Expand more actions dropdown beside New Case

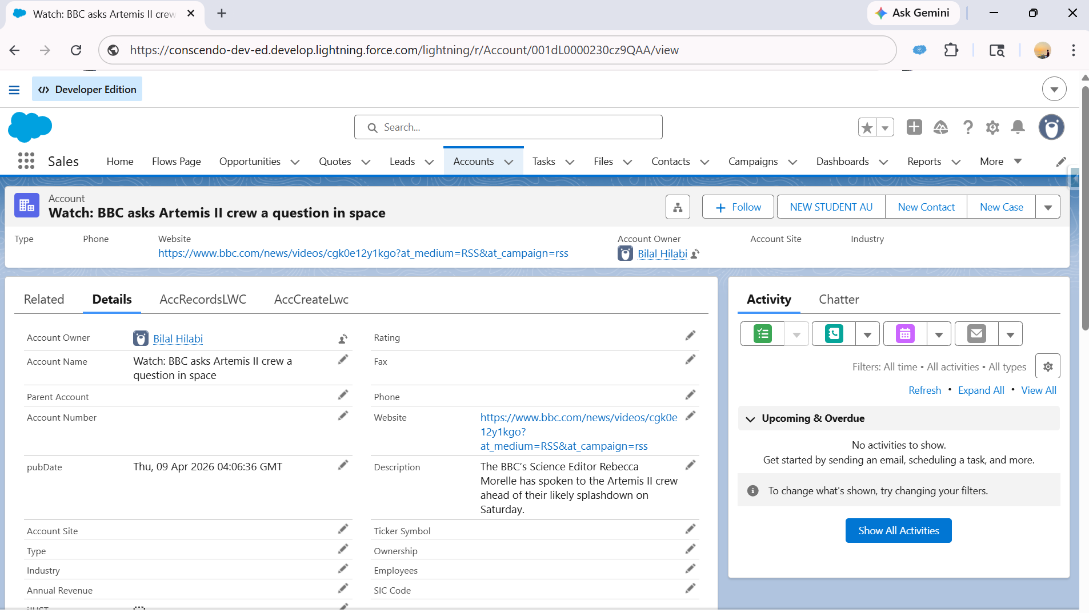[1048, 207]
